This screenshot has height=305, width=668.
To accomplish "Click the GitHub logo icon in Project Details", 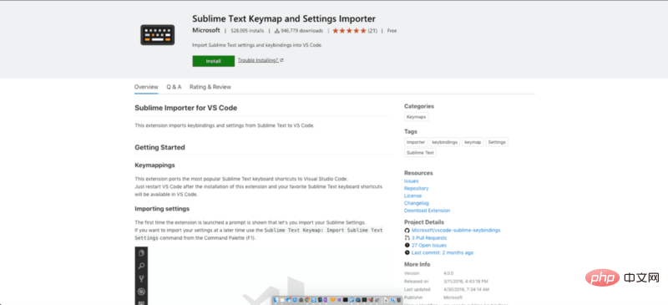I will point(407,231).
